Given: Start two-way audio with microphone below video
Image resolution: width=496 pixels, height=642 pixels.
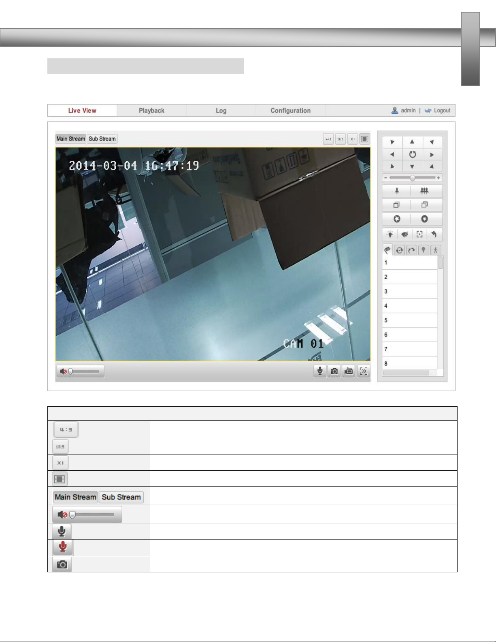Looking at the screenshot, I should click(320, 371).
